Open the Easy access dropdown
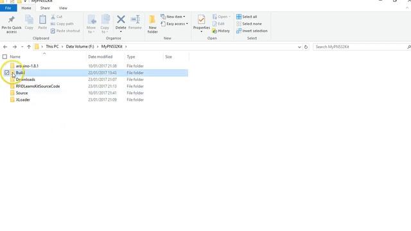This screenshot has height=231, width=411. (174, 24)
